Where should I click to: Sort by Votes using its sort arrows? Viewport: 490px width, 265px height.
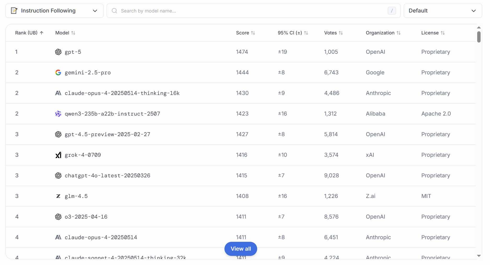[x=341, y=33]
